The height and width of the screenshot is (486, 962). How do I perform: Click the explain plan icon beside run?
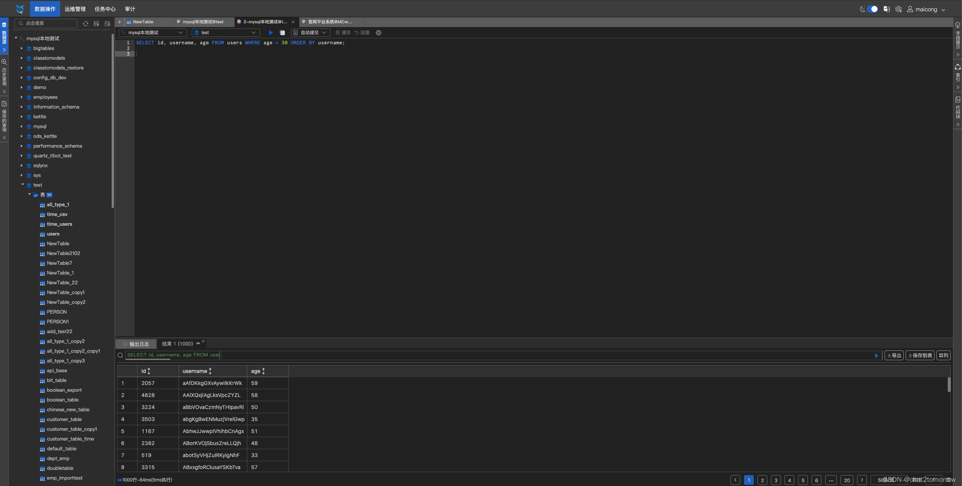click(282, 33)
